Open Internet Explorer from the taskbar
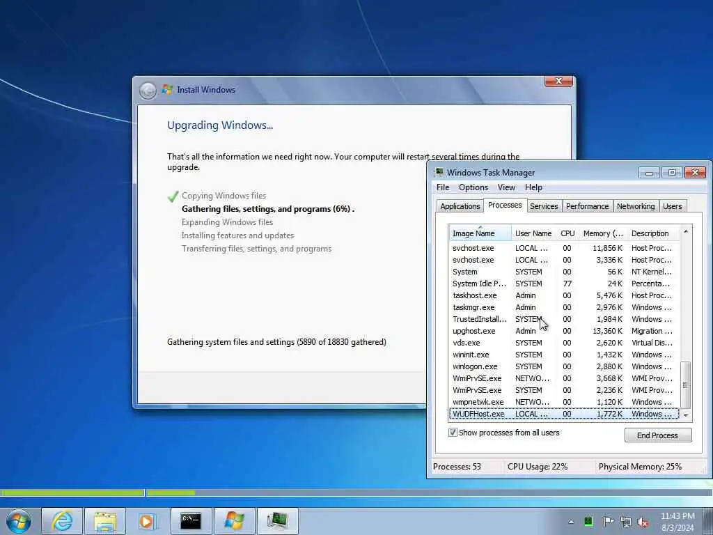This screenshot has width=713, height=535. [62, 521]
